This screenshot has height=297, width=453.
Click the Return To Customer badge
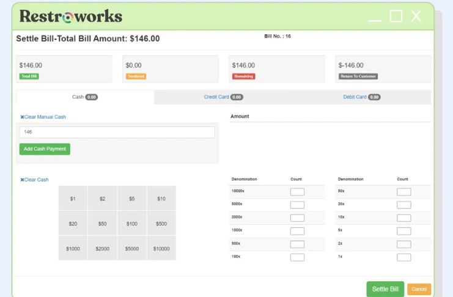(358, 76)
